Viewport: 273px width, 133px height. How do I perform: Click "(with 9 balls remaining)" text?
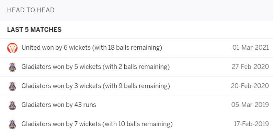pos(136,86)
